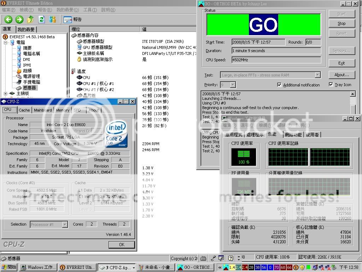Select the 超頻 overclock flame item
The image size is (362, 272).
[27, 70]
